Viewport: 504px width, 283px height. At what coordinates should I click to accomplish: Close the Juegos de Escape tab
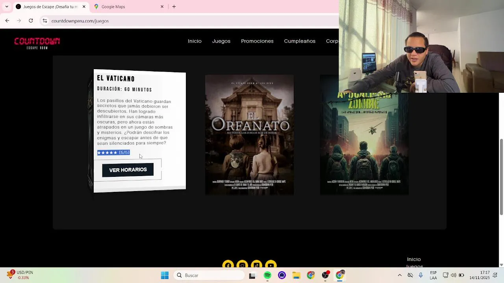coord(84,7)
